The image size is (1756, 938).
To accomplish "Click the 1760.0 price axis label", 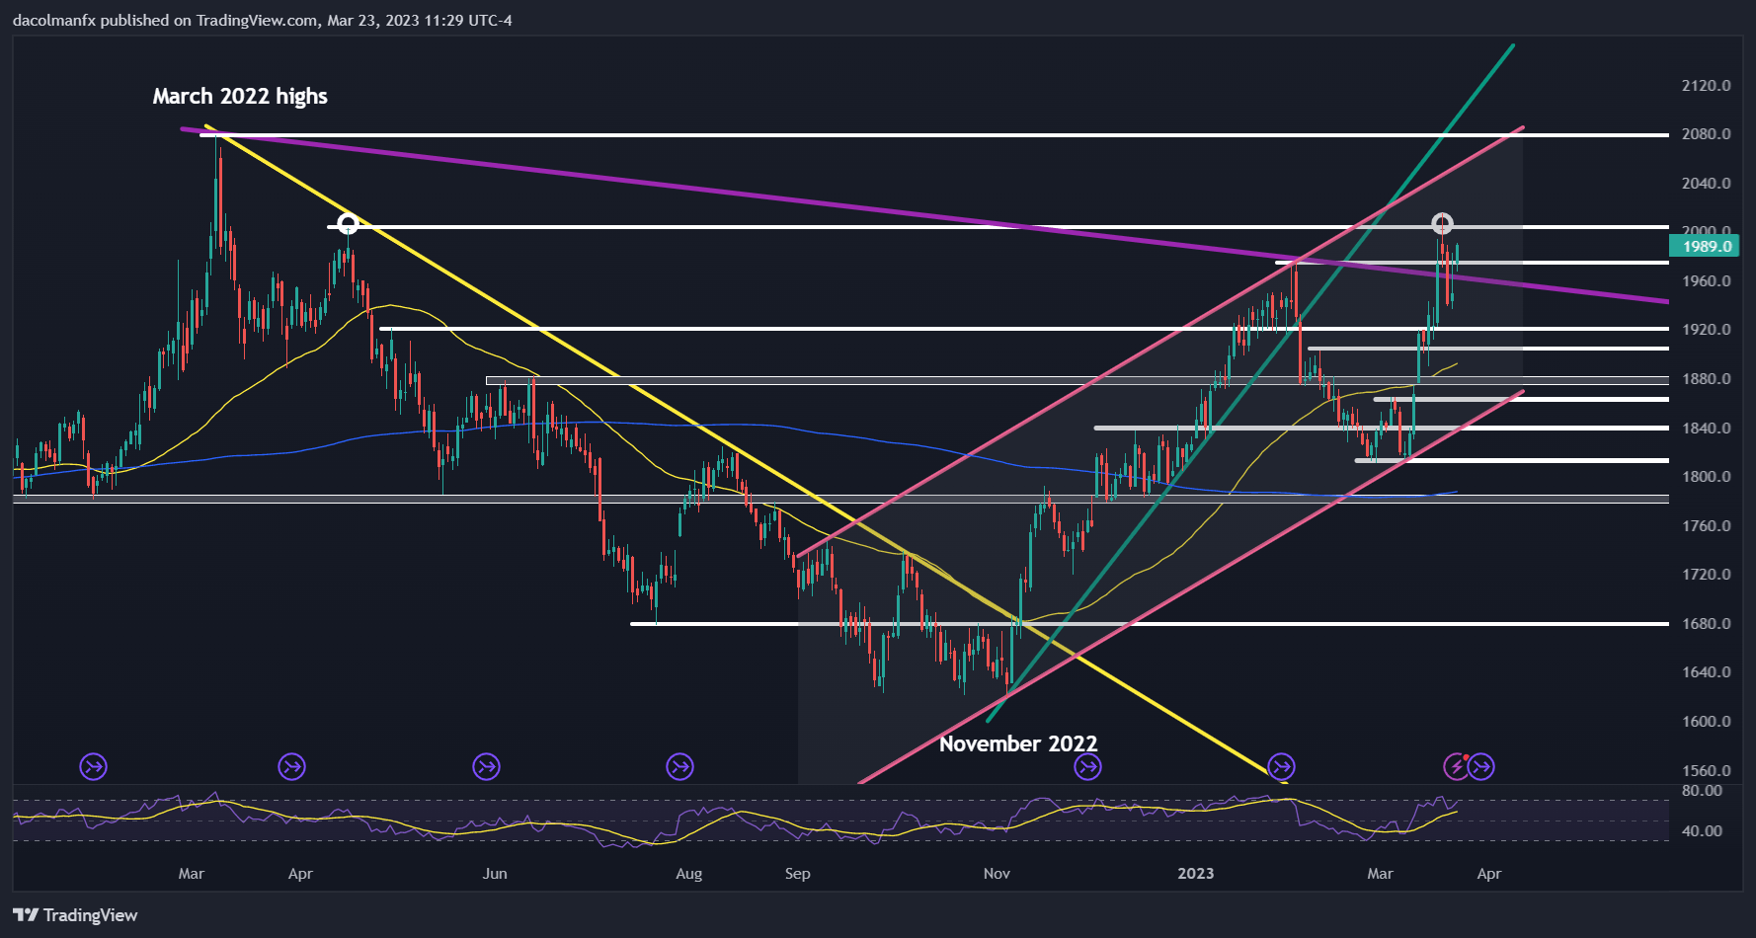I will click(x=1707, y=526).
